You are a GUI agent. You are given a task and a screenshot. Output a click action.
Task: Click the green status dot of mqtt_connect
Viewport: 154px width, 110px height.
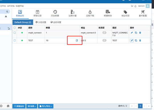point(22,33)
